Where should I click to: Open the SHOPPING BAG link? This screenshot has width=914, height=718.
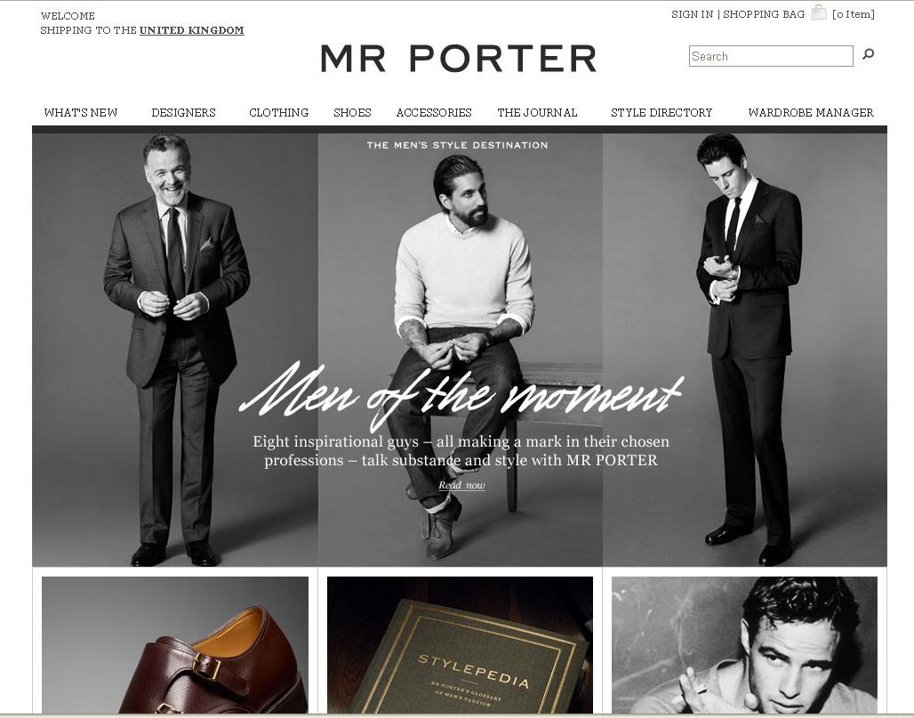pyautogui.click(x=764, y=14)
